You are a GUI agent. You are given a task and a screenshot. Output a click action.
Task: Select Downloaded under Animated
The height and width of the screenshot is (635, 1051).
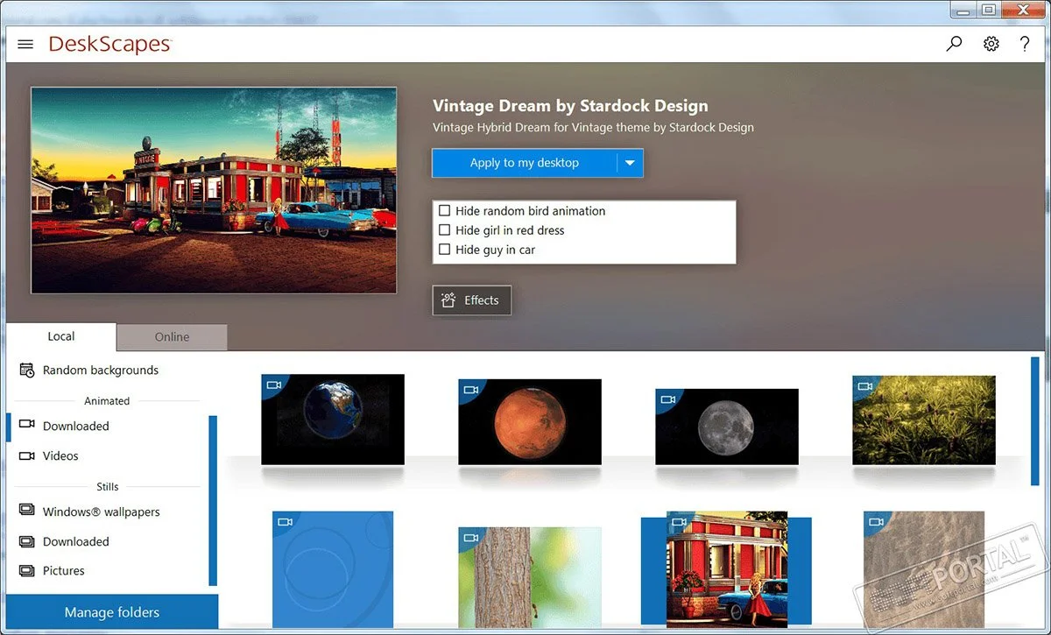click(x=76, y=427)
